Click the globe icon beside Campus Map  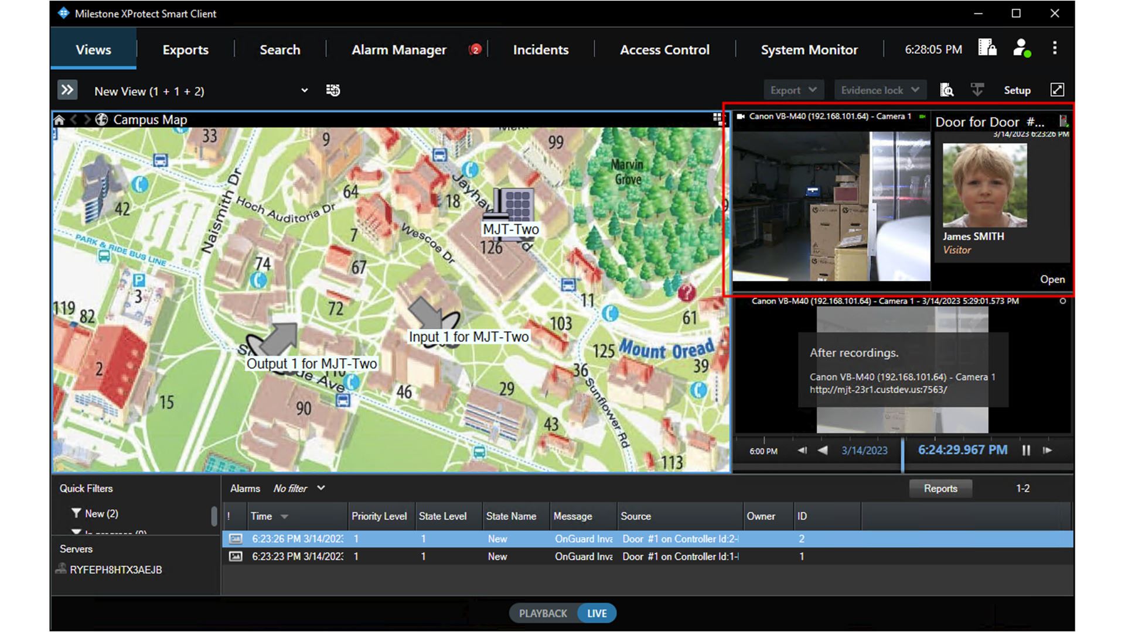(101, 120)
